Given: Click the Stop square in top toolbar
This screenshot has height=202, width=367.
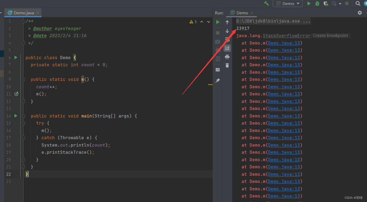Looking at the screenshot, I should pyautogui.click(x=347, y=3).
